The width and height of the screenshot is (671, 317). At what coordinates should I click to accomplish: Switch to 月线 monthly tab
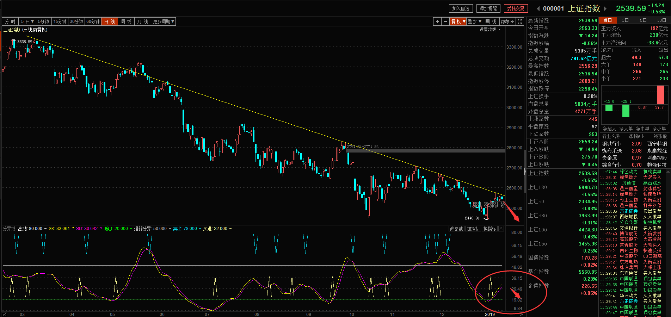tap(143, 21)
